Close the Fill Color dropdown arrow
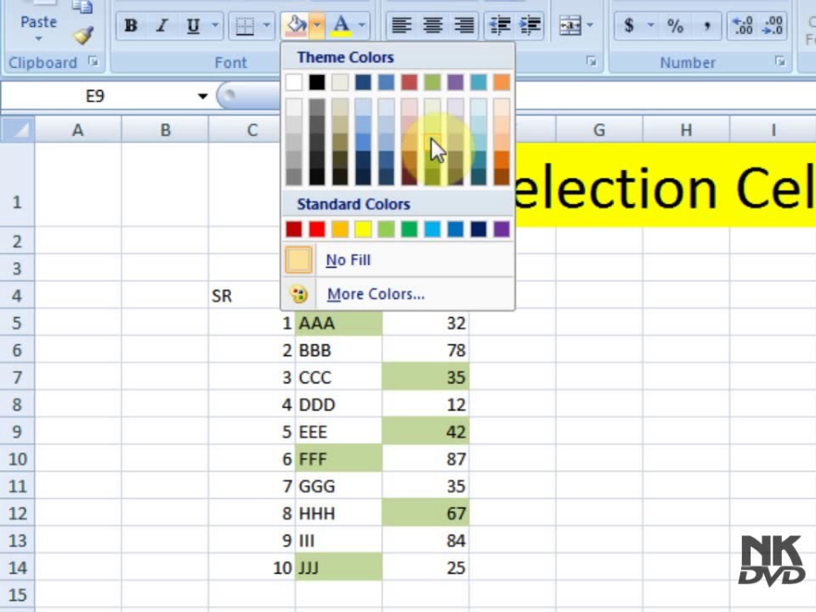Screen dimensions: 816x612 [x=317, y=25]
